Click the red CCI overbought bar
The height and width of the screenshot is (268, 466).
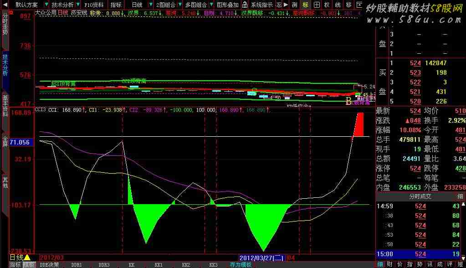358,124
